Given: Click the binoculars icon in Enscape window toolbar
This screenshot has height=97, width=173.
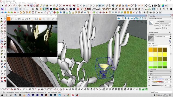Looking at the screenshot, I should [19, 19].
